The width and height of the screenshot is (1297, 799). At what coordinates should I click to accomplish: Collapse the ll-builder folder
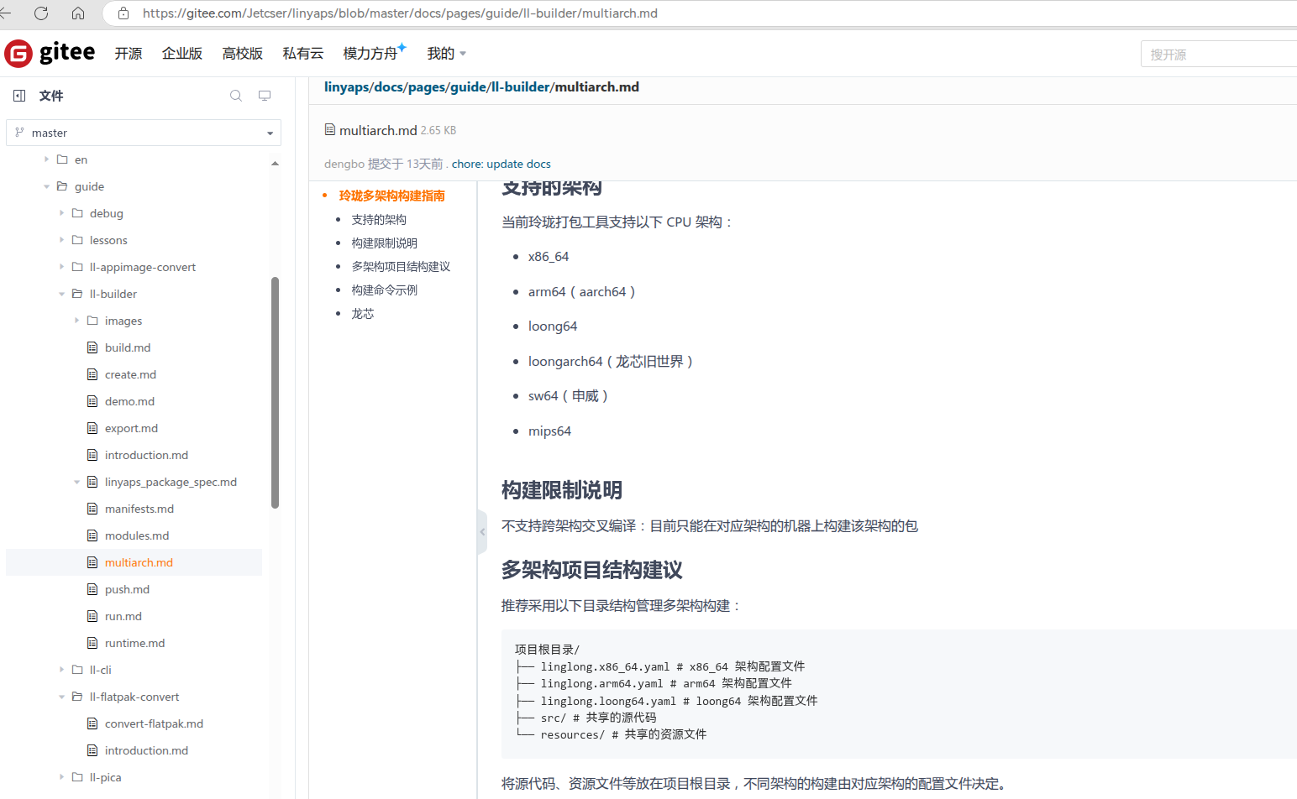61,294
